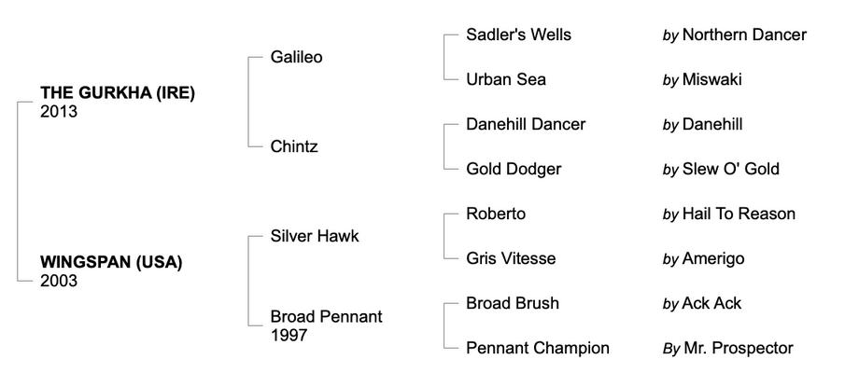Click Urban Sea ancestor name
The width and height of the screenshot is (859, 373).
pos(504,79)
